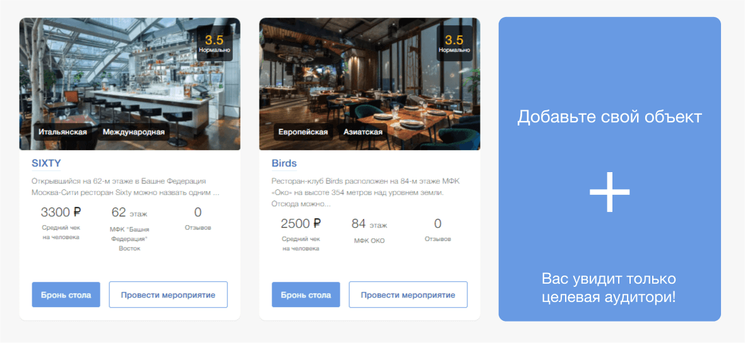745x343 pixels.
Task: Click the large plus icon
Action: 610,192
